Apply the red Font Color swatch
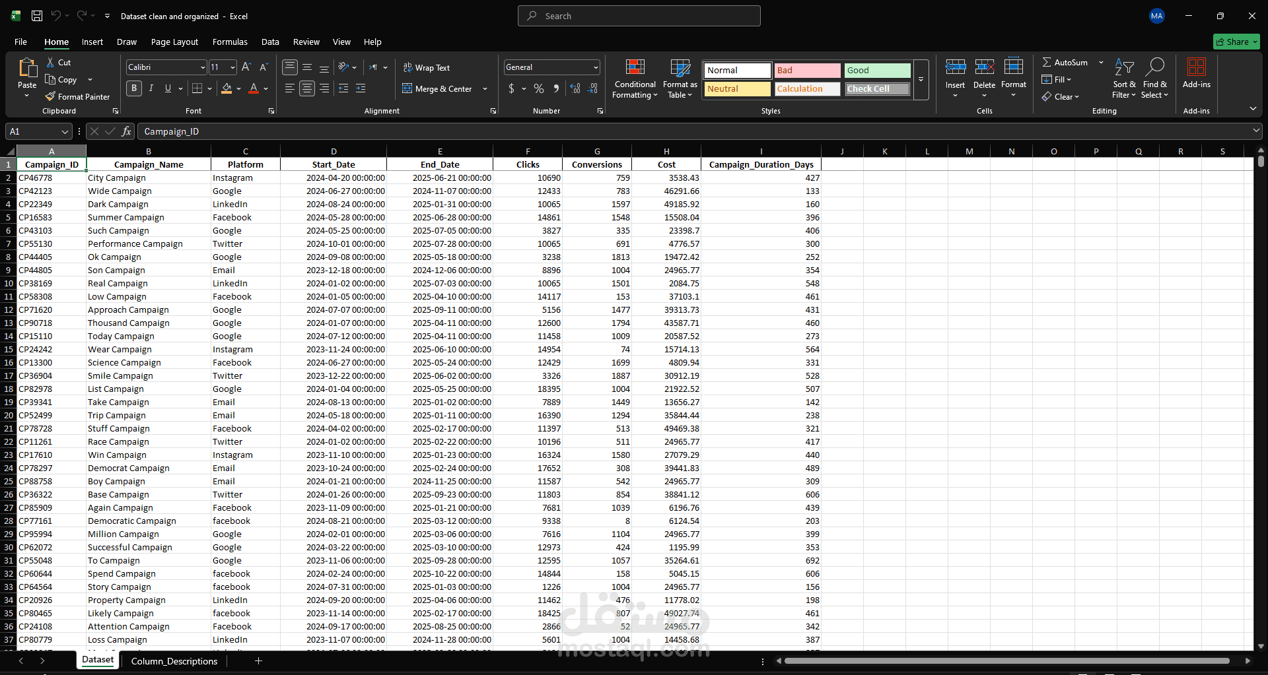The image size is (1268, 675). (254, 88)
